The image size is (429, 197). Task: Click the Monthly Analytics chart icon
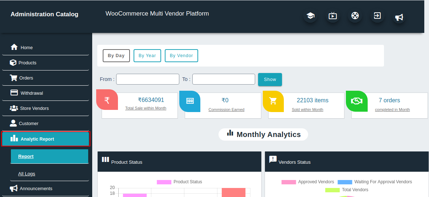pyautogui.click(x=230, y=133)
